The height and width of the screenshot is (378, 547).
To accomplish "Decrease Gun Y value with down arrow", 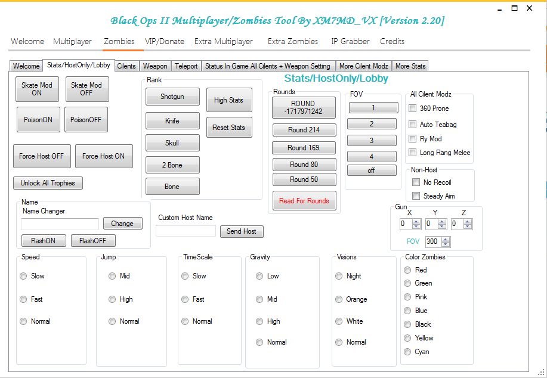I will click(442, 227).
